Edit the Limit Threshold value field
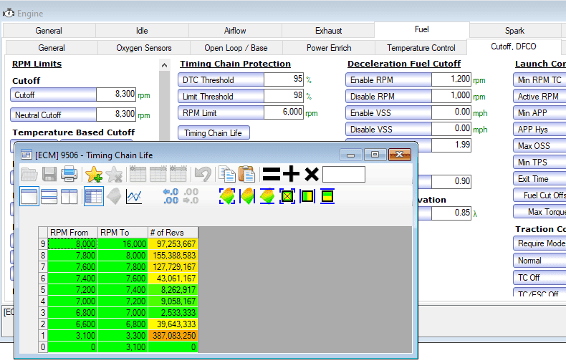The image size is (566, 363). click(x=284, y=96)
